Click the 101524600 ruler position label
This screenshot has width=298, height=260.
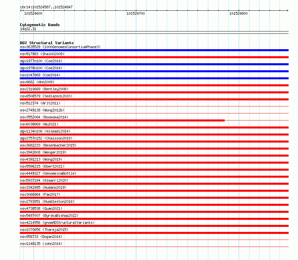(33, 13)
